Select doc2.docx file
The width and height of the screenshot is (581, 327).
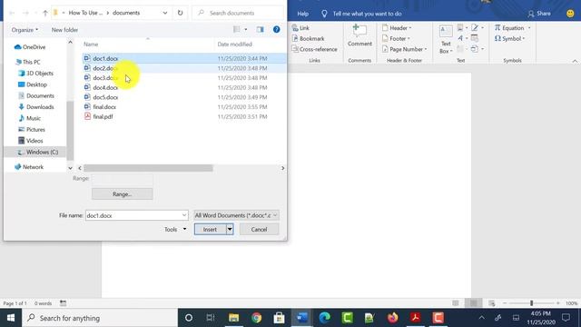click(x=184, y=68)
